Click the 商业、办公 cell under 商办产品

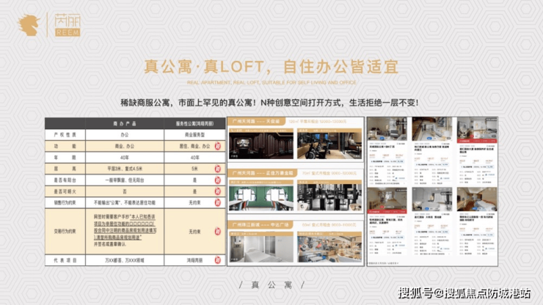[x=124, y=146]
